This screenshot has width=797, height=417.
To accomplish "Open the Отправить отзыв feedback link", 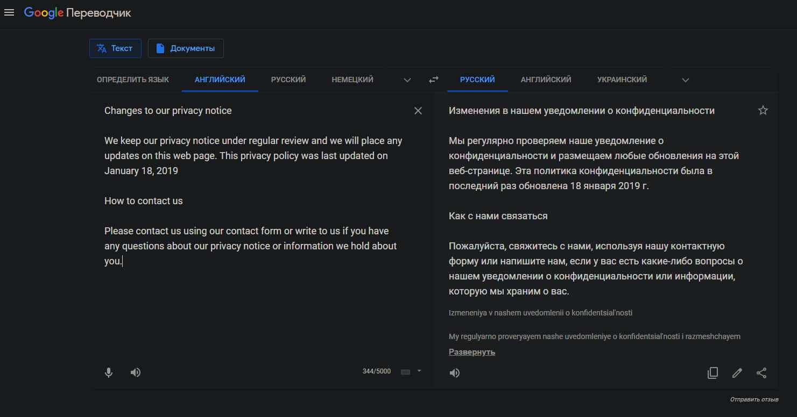I will pos(754,399).
